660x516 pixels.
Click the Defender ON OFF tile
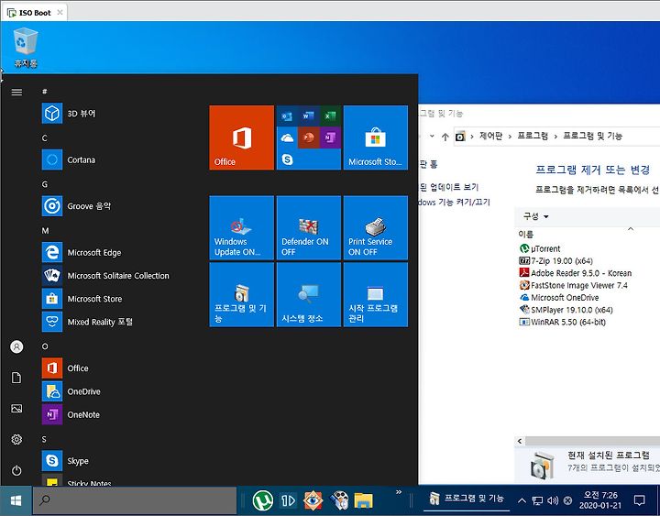point(309,227)
